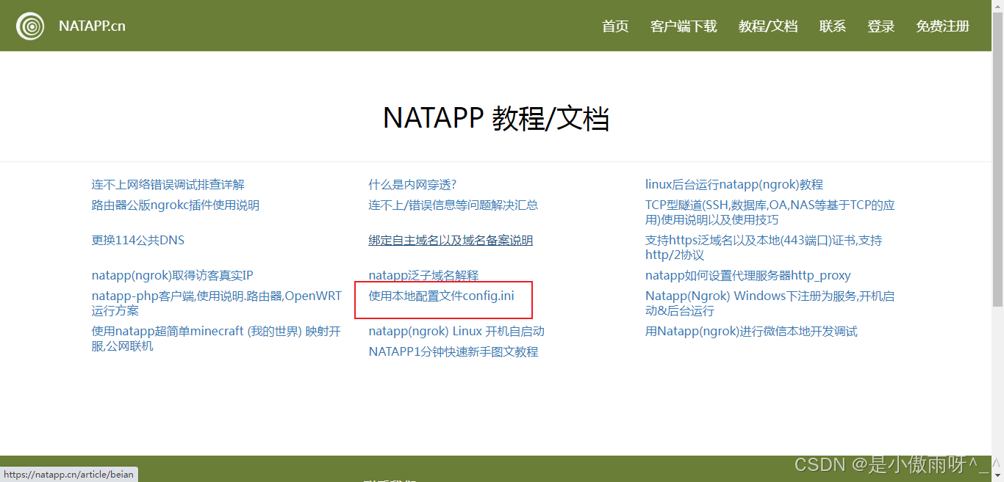Open 用Natapp(ngrok)进行微信本地开发调试 article
The height and width of the screenshot is (482, 1004).
[x=751, y=332]
